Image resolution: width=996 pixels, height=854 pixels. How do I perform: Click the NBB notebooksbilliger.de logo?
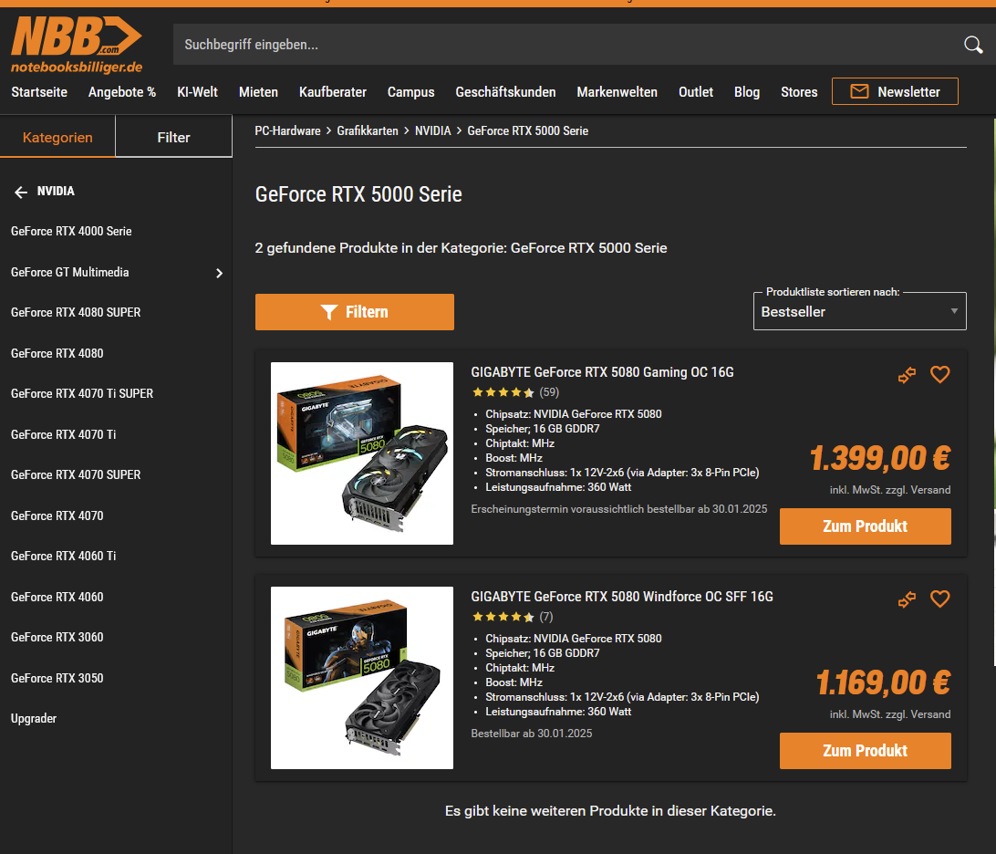[x=77, y=45]
